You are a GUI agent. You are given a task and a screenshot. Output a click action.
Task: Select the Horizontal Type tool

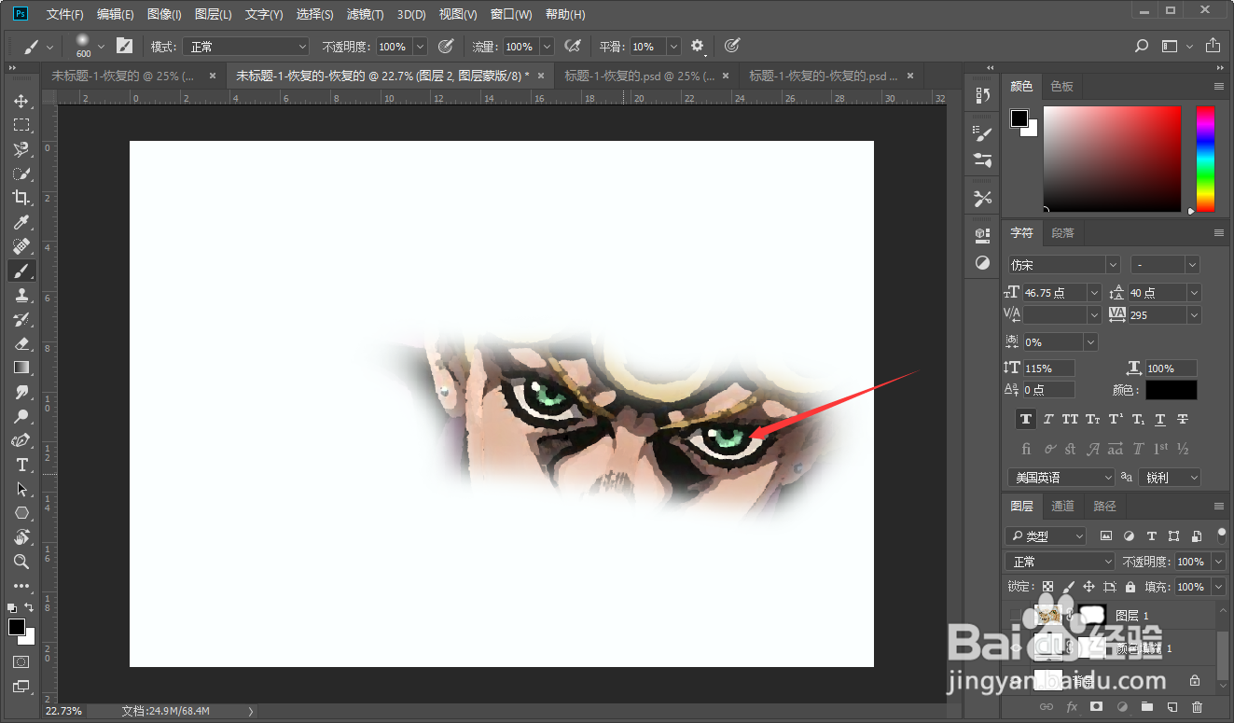click(x=21, y=465)
